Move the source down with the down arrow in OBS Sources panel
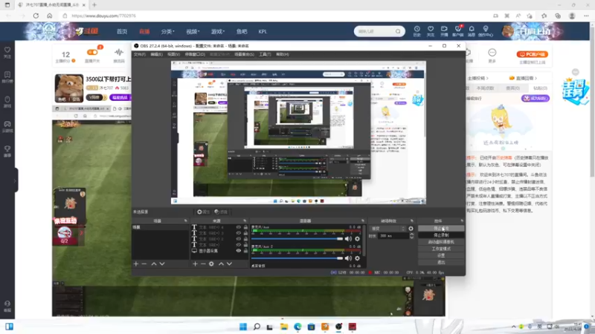The image size is (595, 334). point(229,263)
